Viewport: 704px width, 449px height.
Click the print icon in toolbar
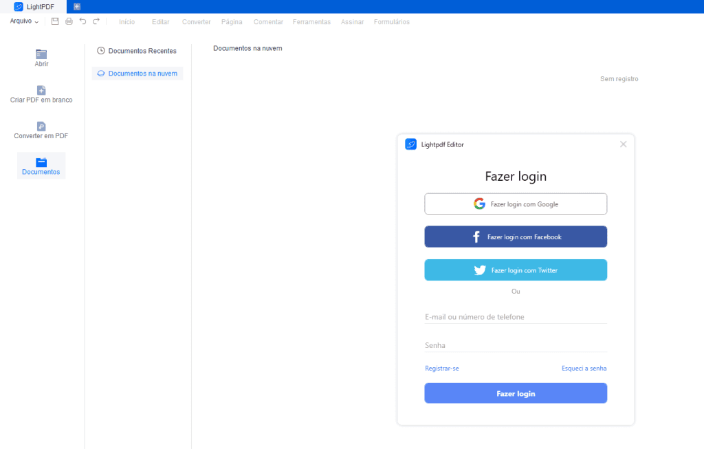[69, 21]
